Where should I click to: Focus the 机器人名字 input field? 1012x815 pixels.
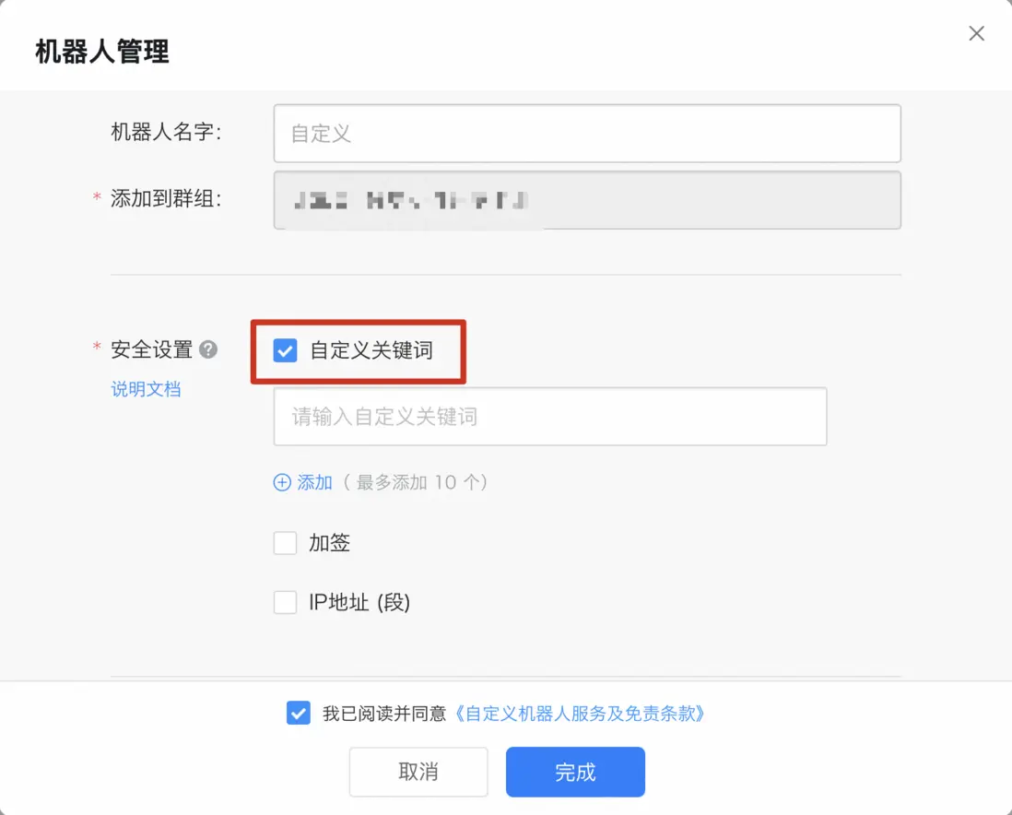point(587,134)
